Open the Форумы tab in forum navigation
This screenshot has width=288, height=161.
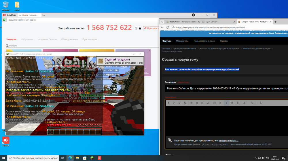[166, 41]
